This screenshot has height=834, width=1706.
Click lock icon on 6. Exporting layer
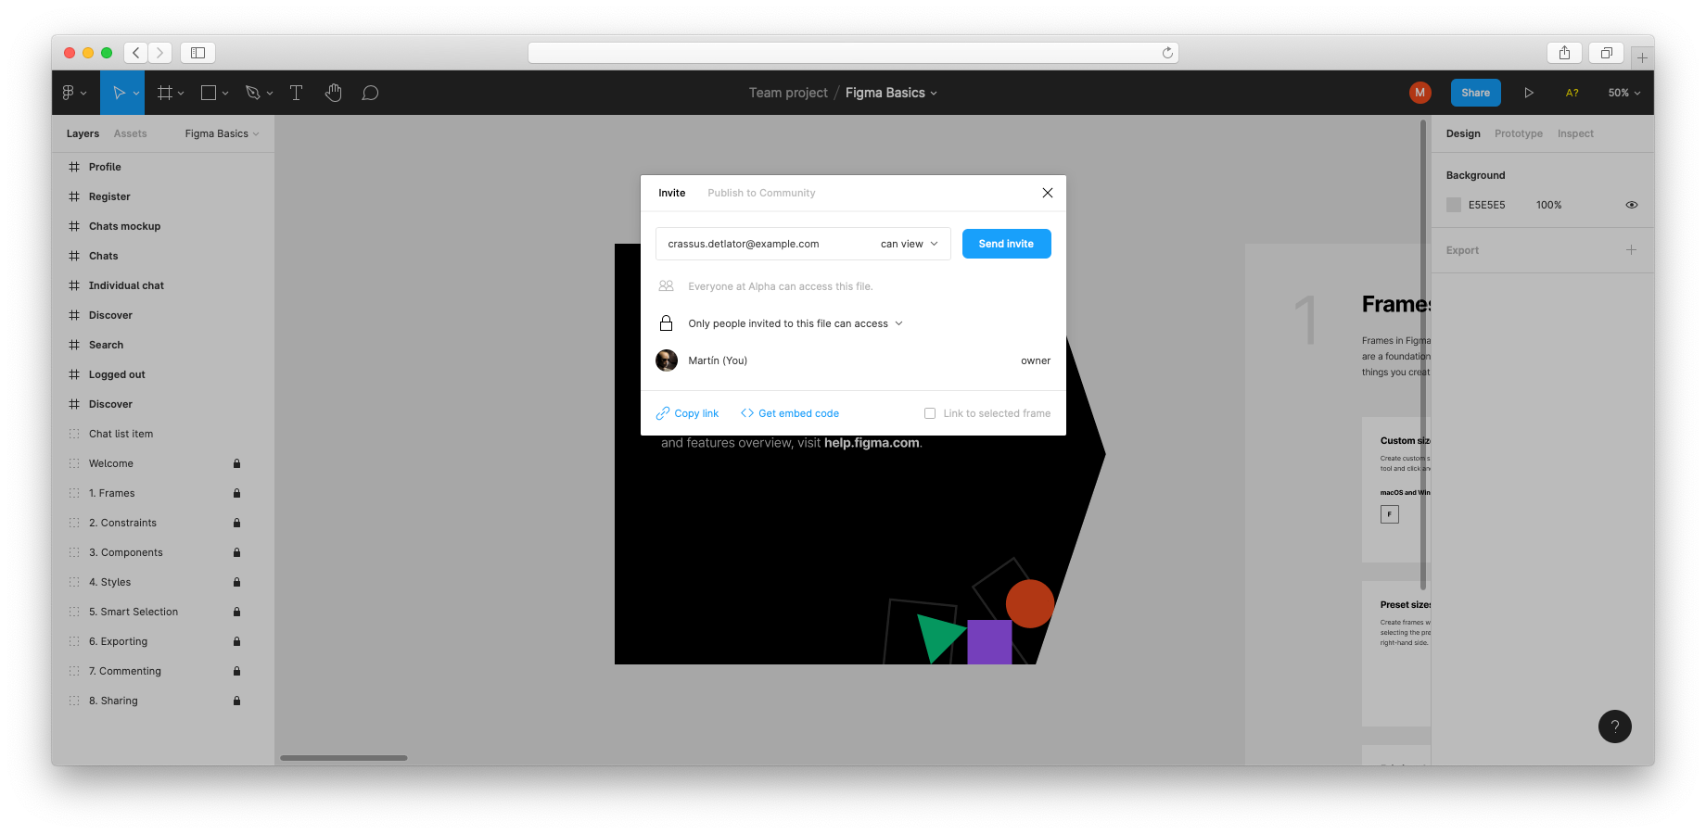pyautogui.click(x=236, y=641)
